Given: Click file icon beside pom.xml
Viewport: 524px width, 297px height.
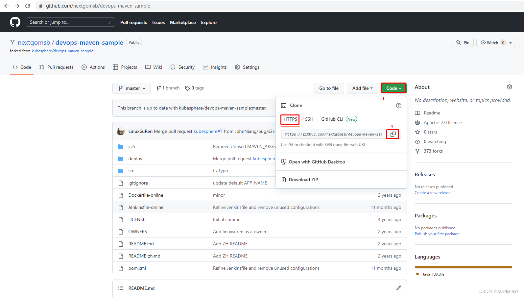Looking at the screenshot, I should click(121, 268).
